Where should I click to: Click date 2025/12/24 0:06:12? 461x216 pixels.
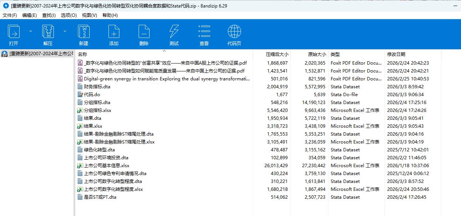(408, 174)
